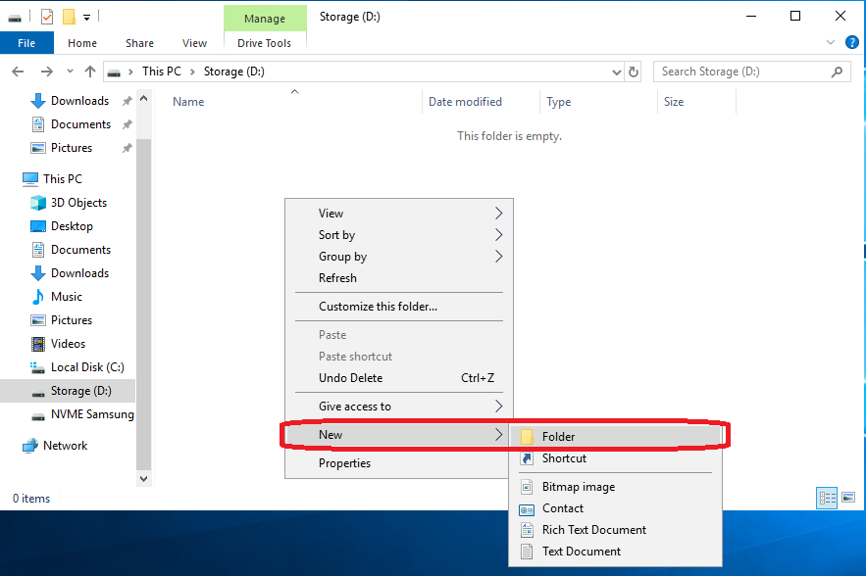Click the Up arrow navigation button
The height and width of the screenshot is (576, 866).
point(90,72)
